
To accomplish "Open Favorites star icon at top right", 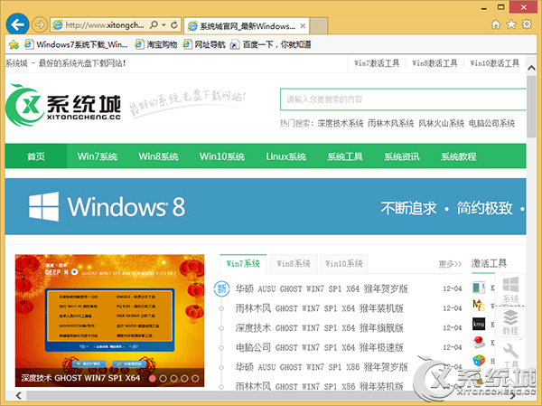I will (x=511, y=24).
